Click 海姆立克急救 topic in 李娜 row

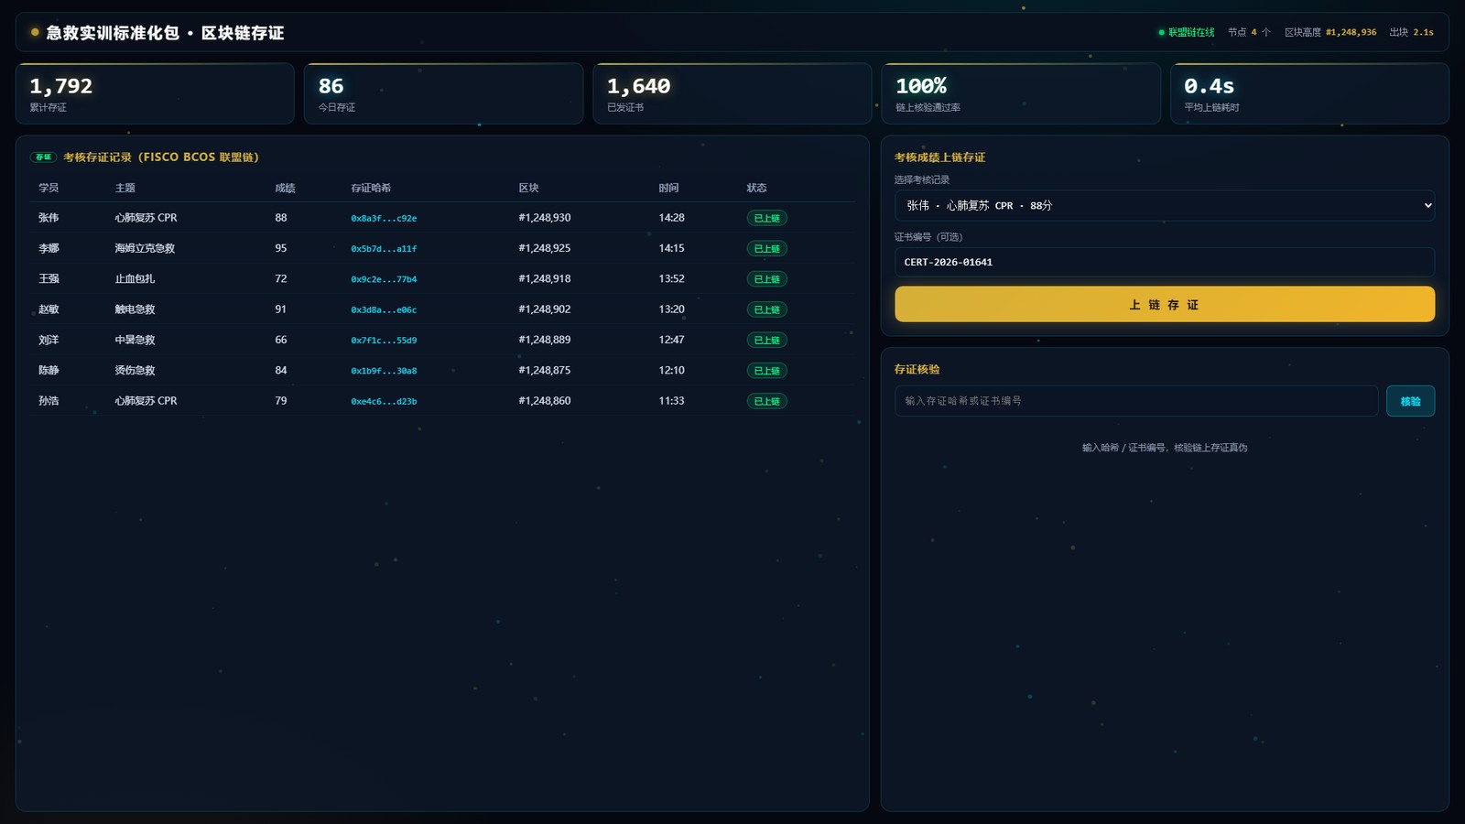pyautogui.click(x=145, y=248)
